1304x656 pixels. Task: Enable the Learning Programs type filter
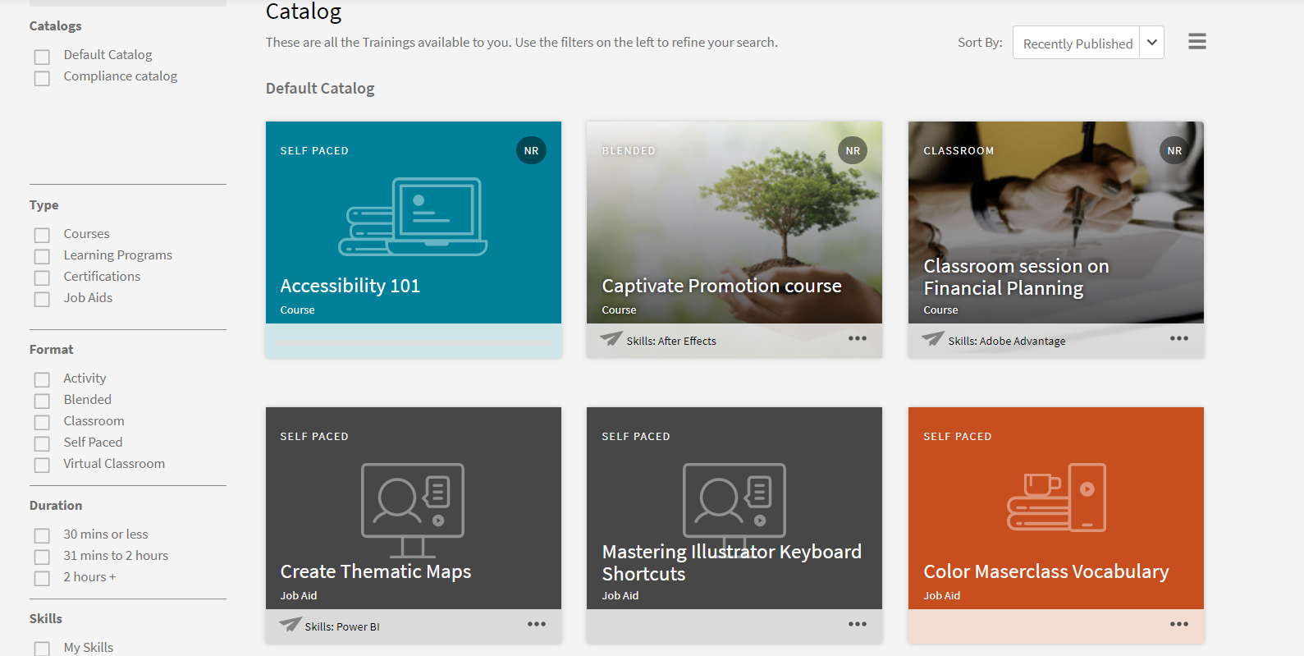tap(42, 257)
